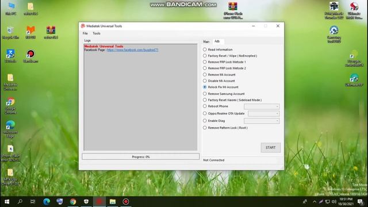Viewport: 368px width, 207px height.
Task: Launch Microsoft Edge from taskbar
Action: (47, 202)
